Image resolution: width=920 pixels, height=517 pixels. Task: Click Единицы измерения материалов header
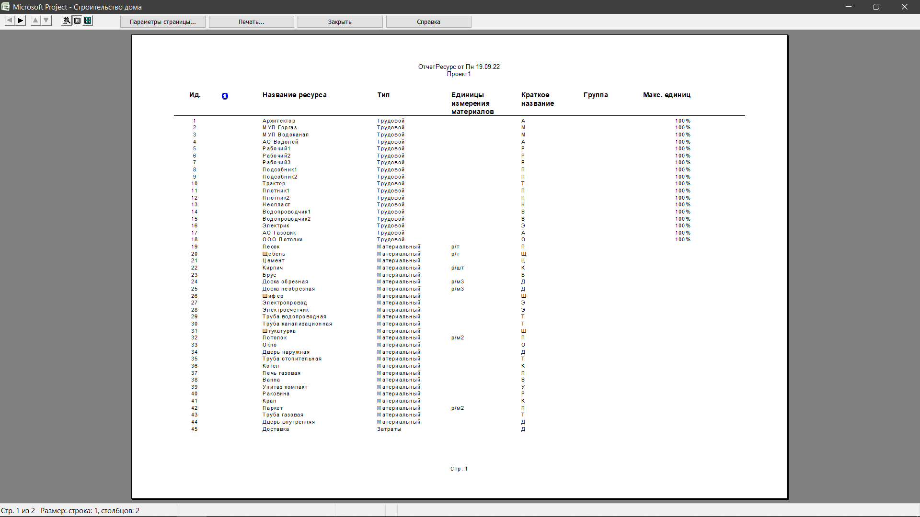tap(472, 103)
